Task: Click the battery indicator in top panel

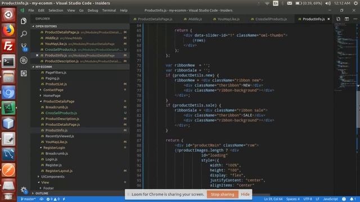Action: (x=309, y=3)
